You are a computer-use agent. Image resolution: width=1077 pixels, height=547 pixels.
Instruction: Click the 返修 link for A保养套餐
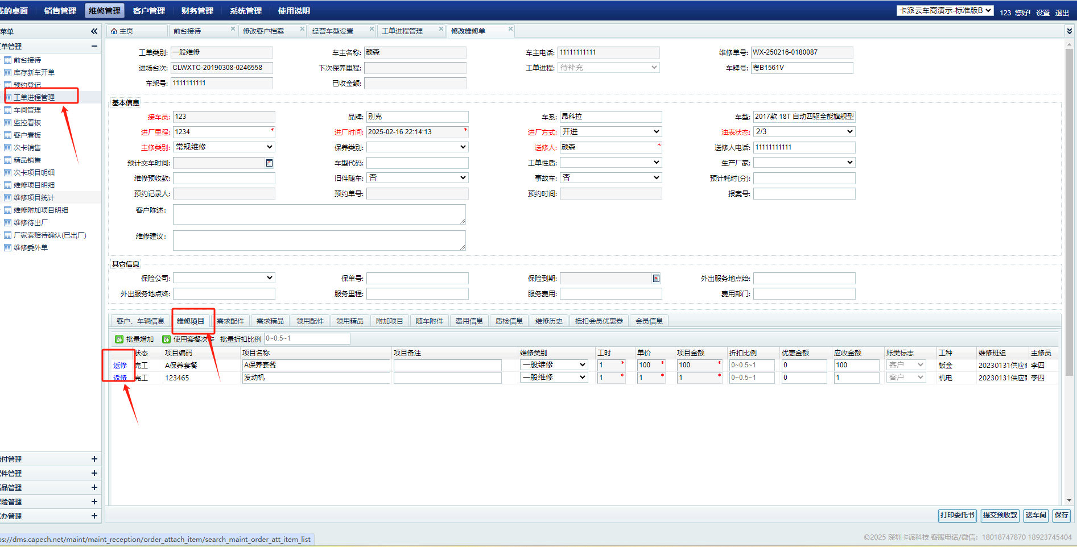[x=120, y=366]
